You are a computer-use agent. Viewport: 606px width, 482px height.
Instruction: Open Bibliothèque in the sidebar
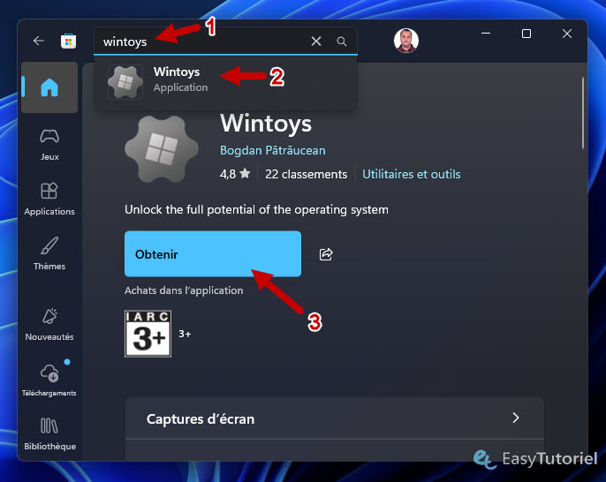[x=49, y=433]
